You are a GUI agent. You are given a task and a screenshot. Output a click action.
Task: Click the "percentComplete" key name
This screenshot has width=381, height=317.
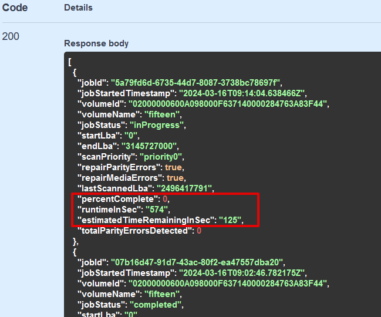pos(117,199)
